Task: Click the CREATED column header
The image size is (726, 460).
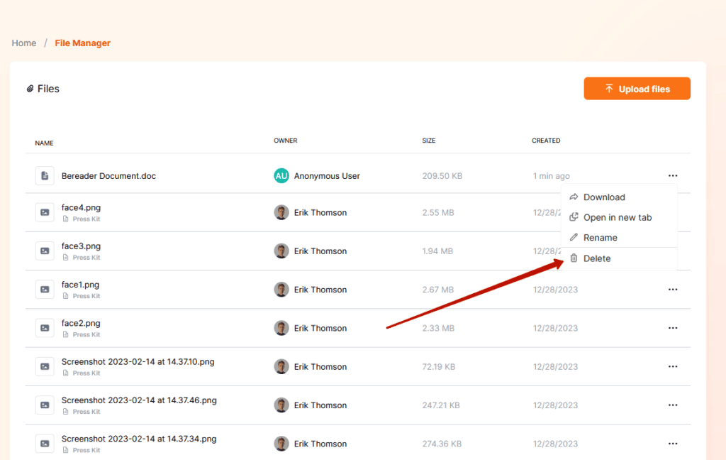Action: tap(546, 141)
